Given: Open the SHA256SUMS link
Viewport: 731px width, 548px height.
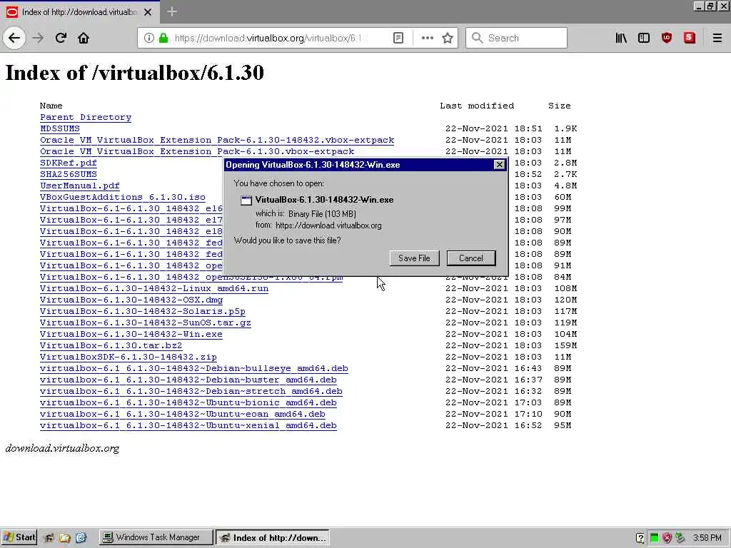Looking at the screenshot, I should [x=69, y=174].
